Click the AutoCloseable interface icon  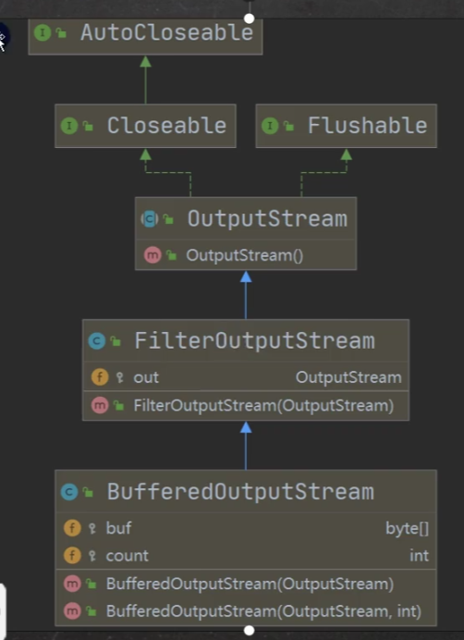point(43,32)
